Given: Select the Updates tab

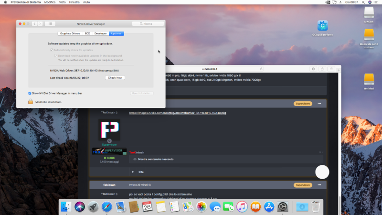Looking at the screenshot, I should click(x=116, y=33).
